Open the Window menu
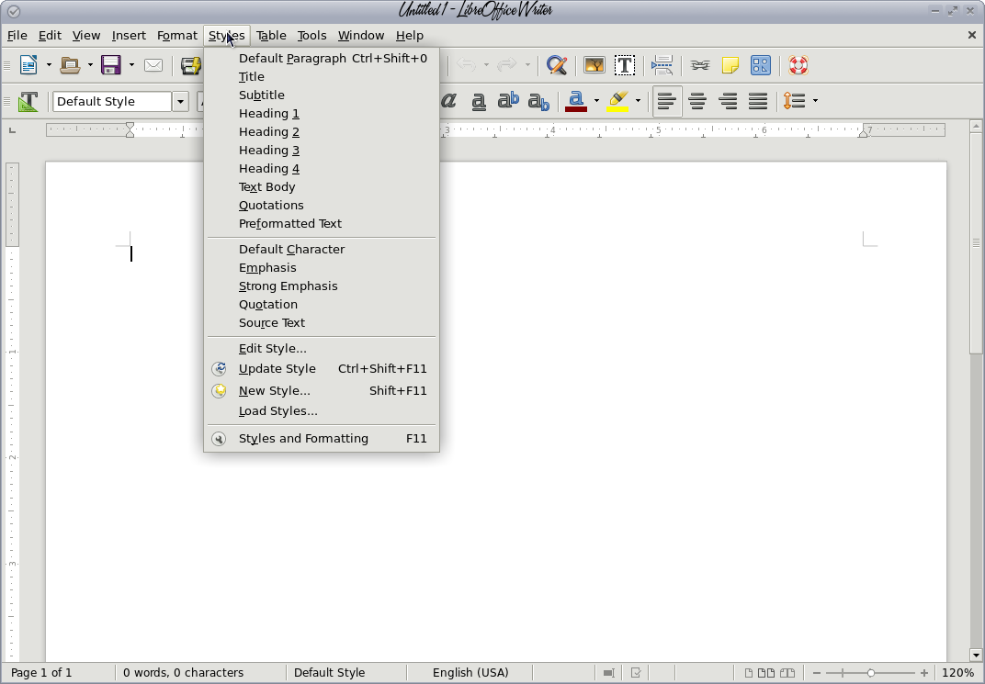Viewport: 985px width, 684px height. (x=361, y=36)
